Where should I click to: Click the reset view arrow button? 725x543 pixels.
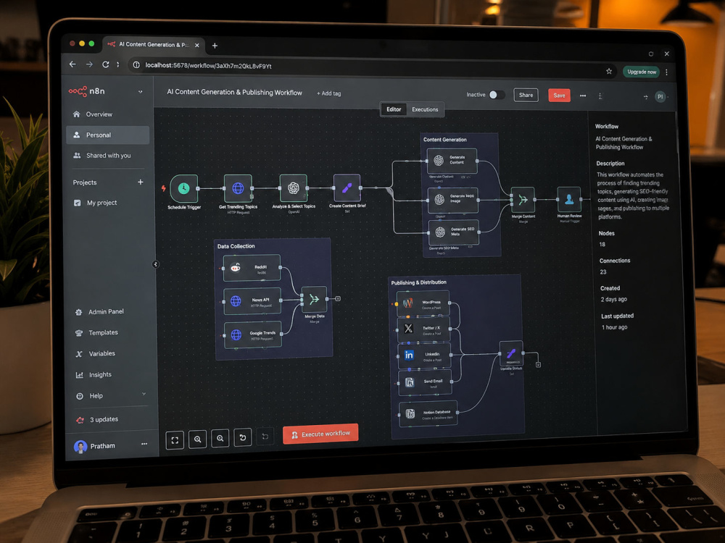tap(242, 437)
